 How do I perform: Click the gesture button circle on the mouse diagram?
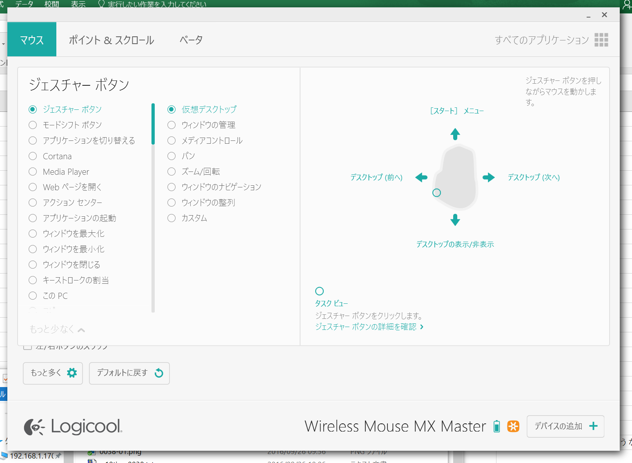(436, 192)
